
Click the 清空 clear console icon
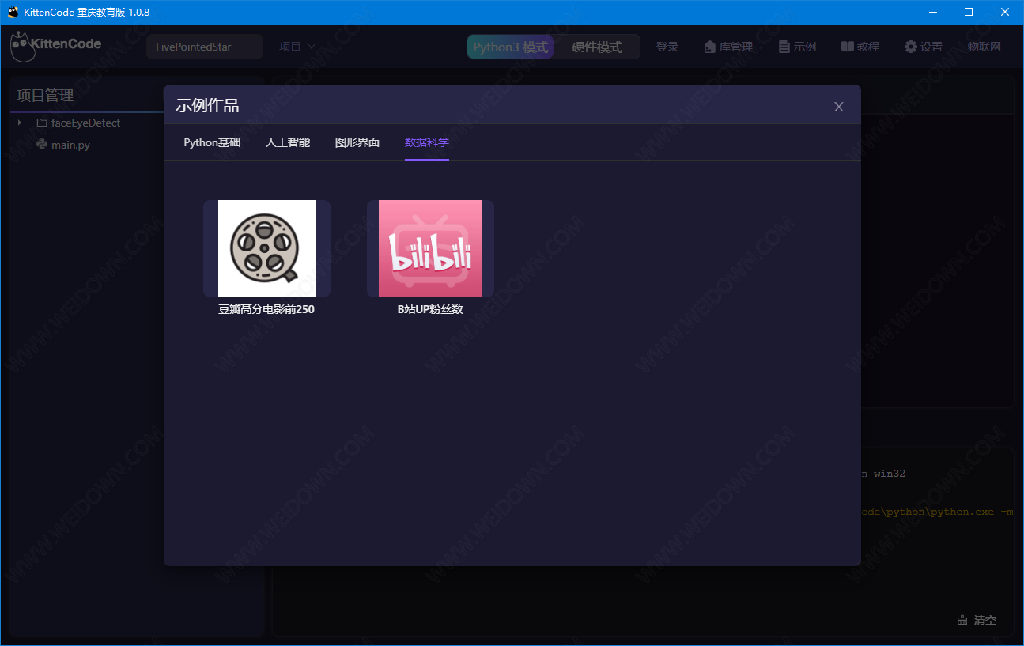point(962,620)
